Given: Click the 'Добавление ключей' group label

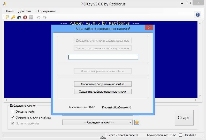Looking at the screenshot, I should [x=23, y=106].
